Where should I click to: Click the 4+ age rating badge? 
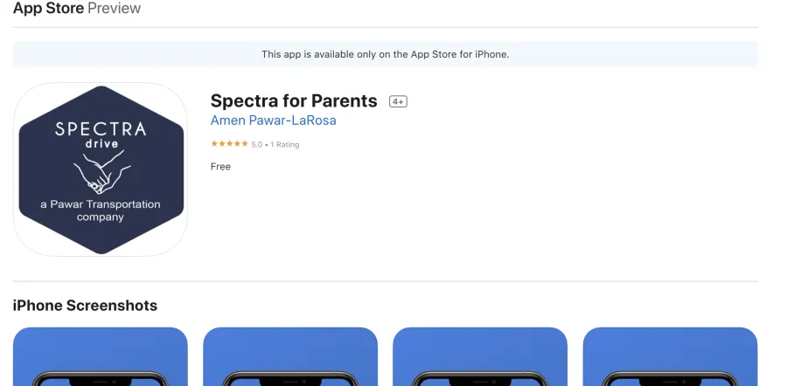[398, 102]
